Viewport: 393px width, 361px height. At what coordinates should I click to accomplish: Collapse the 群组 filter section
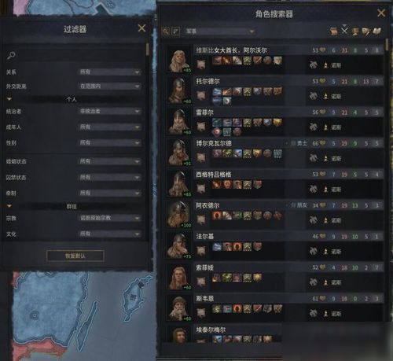[9, 206]
